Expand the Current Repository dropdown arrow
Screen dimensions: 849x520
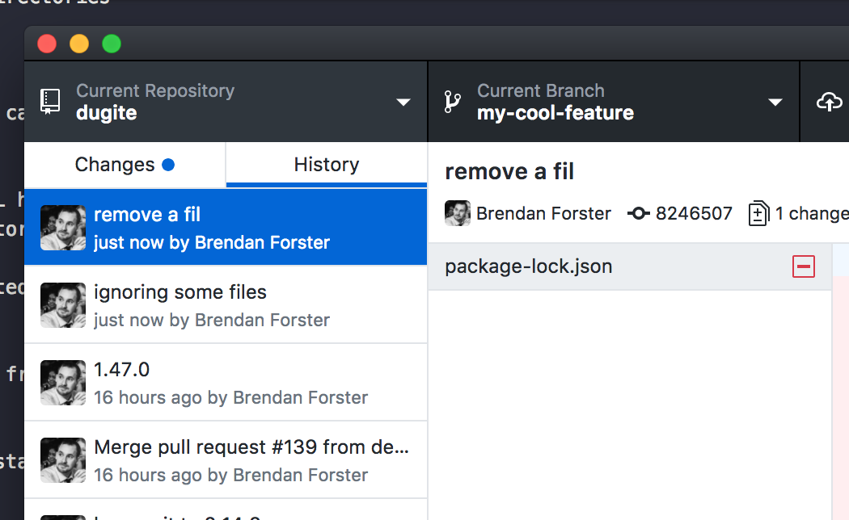click(x=403, y=103)
